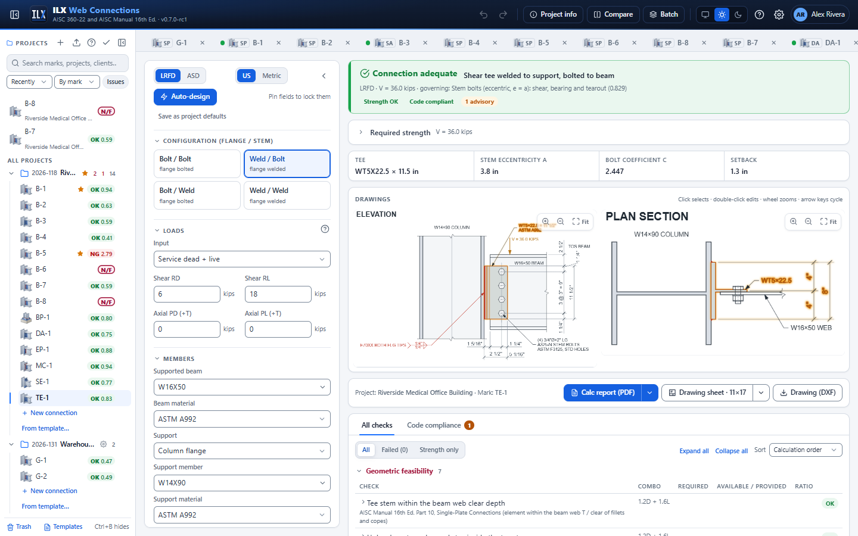The image size is (858, 536).
Task: Open the Batch button
Action: [x=664, y=14]
